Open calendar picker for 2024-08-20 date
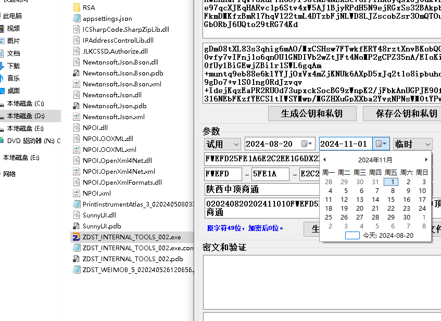Viewport: 441px width, 321px height. 310,144
